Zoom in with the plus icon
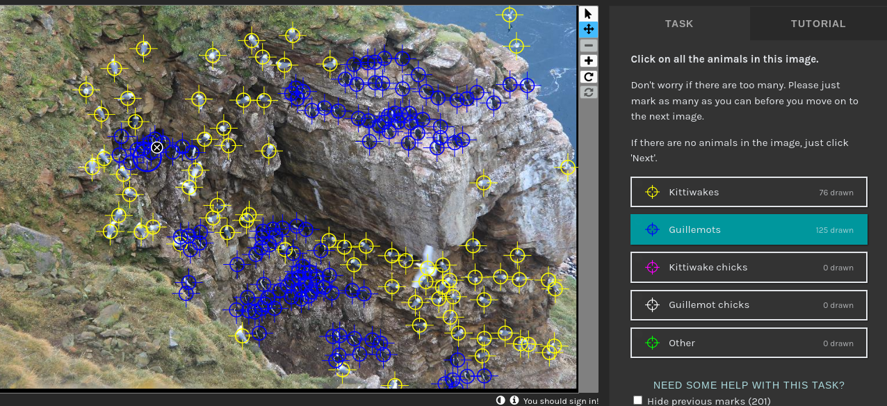 588,61
